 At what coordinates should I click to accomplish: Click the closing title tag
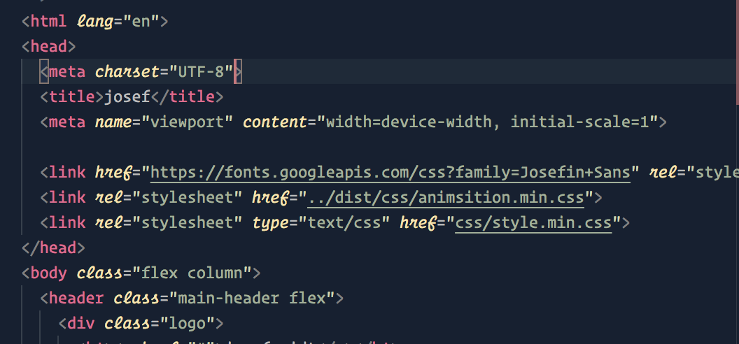pos(187,96)
